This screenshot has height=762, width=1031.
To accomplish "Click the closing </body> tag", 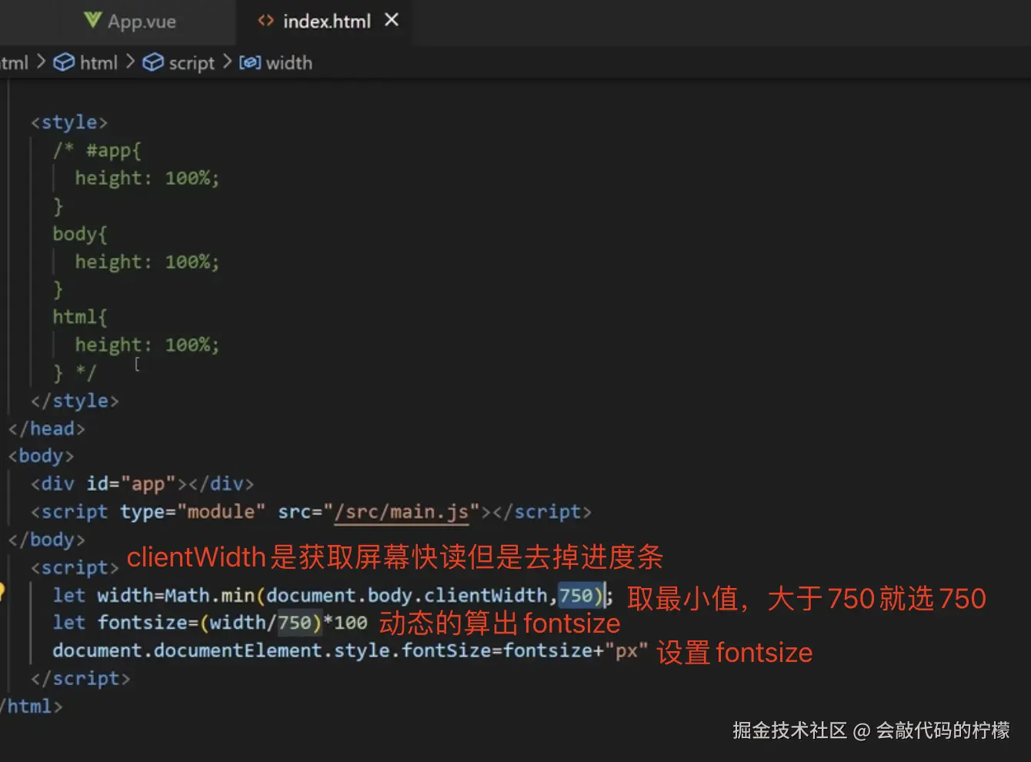I will pyautogui.click(x=47, y=540).
